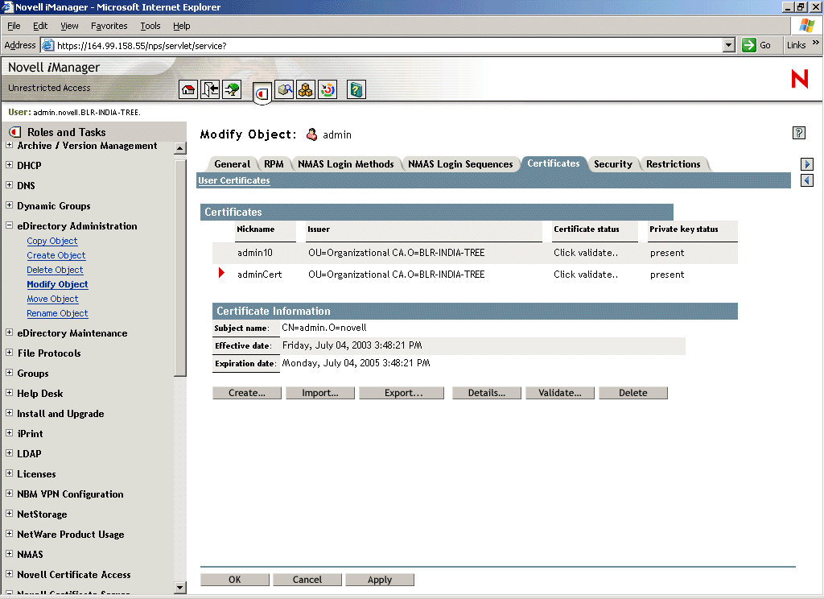Click the Import... button
Viewport: 824px width, 599px height.
320,393
